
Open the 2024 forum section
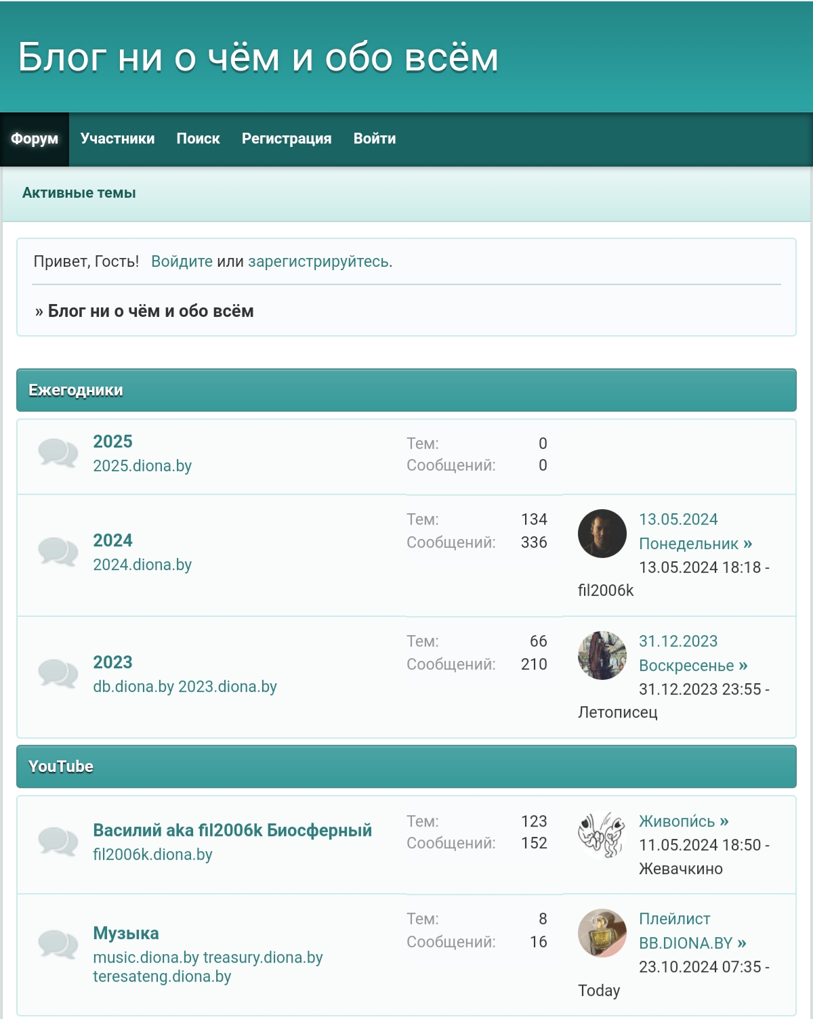112,540
